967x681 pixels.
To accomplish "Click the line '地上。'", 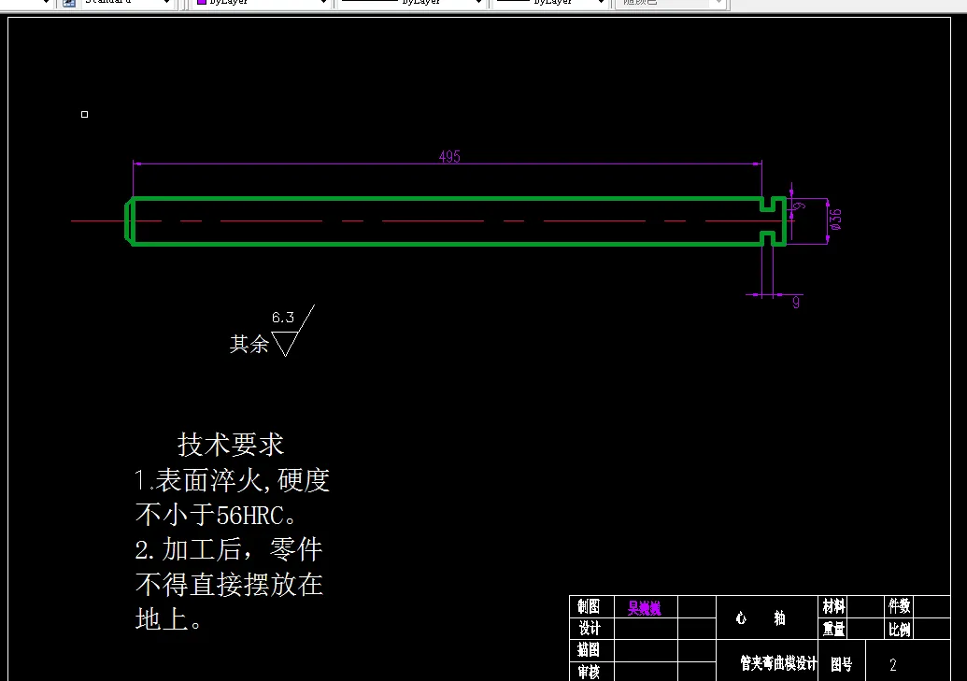I will click(x=168, y=618).
